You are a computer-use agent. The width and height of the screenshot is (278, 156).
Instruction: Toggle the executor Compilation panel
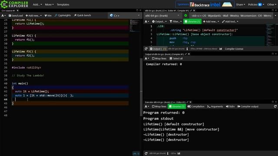coord(196,107)
